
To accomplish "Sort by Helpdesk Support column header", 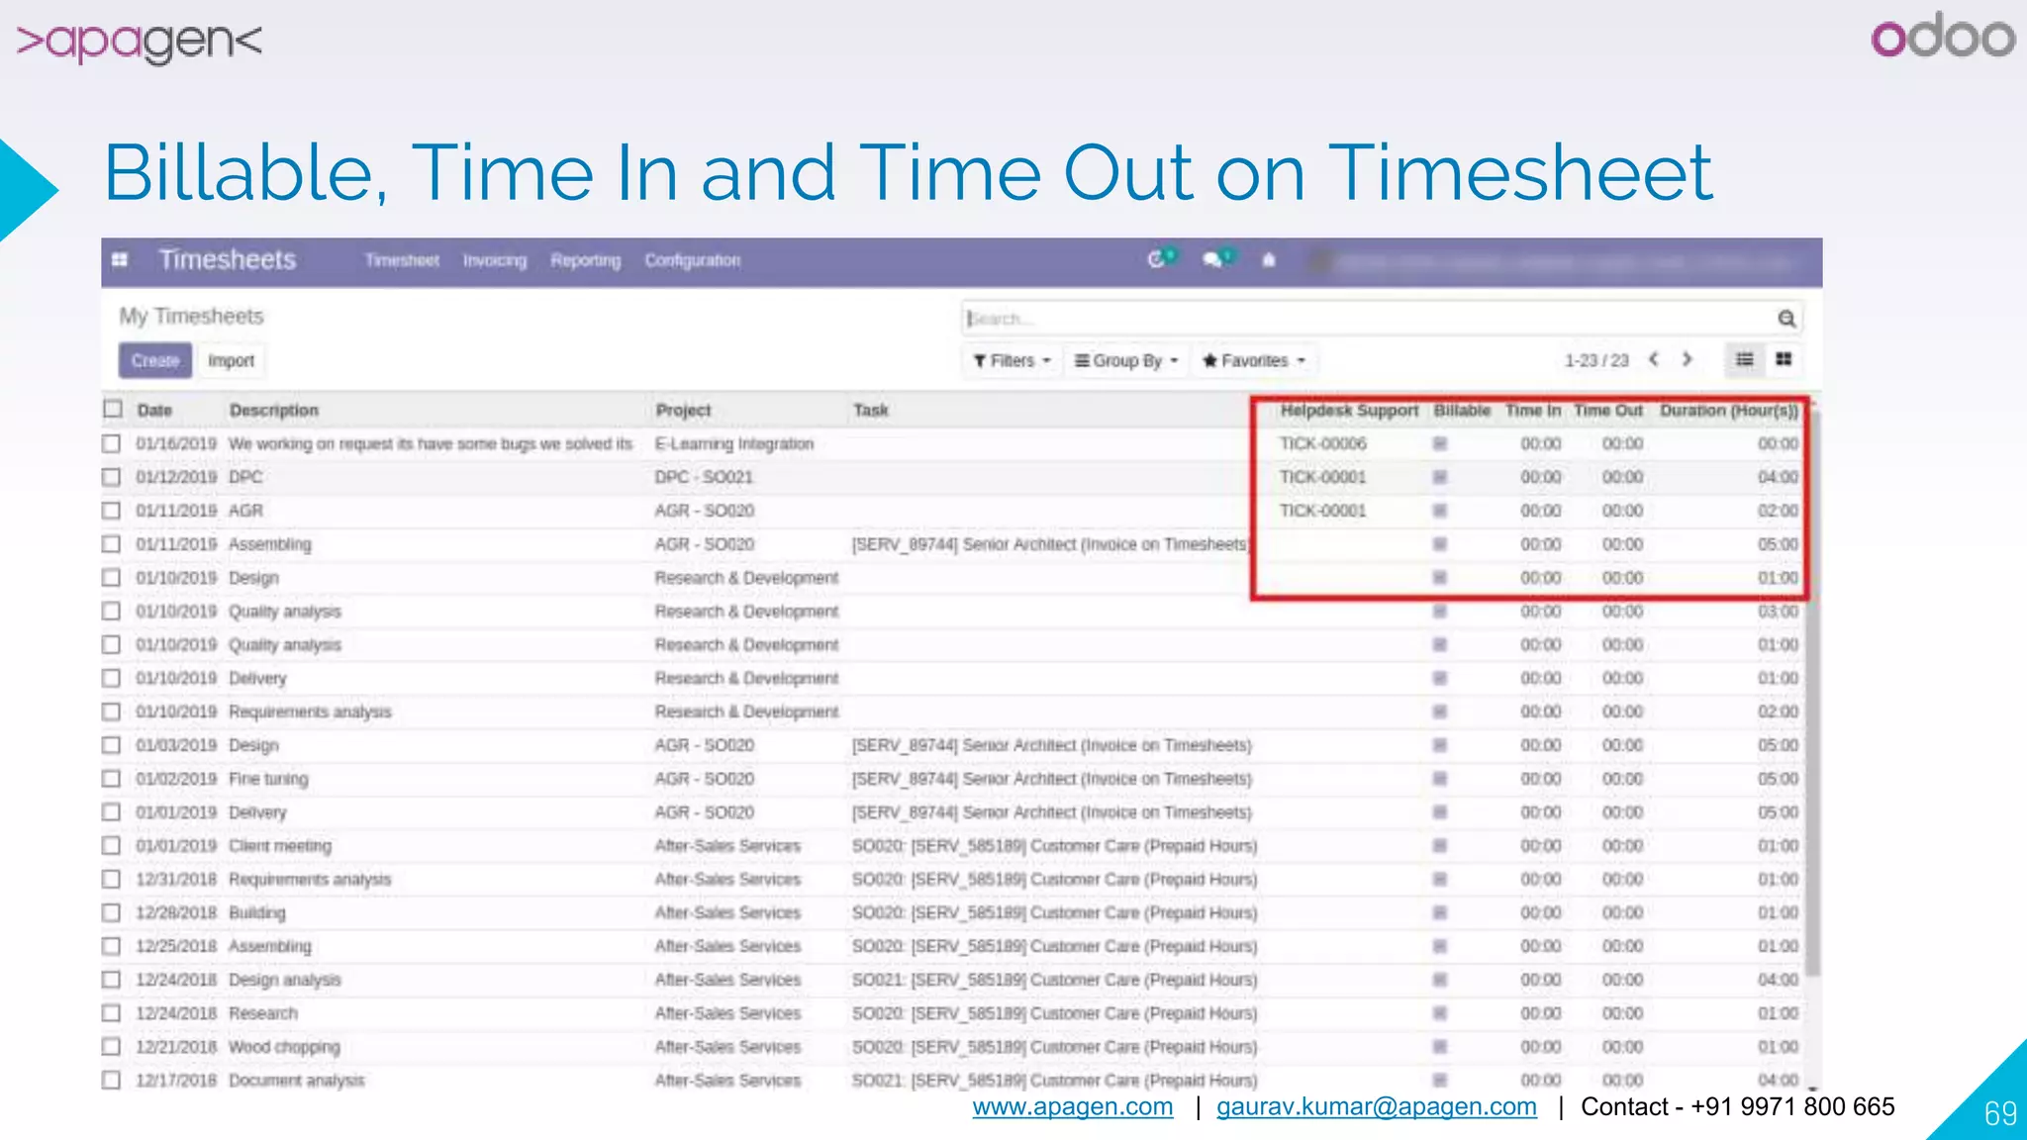I will (x=1349, y=410).
